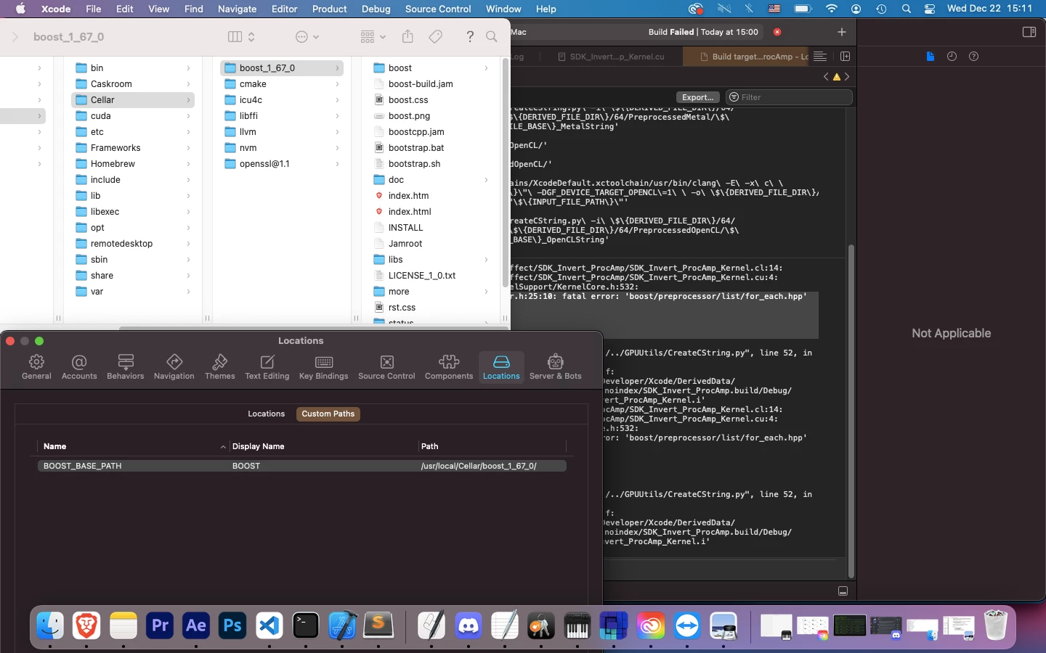Open the Key Bindings preferences pane
1046x653 pixels.
pos(324,367)
